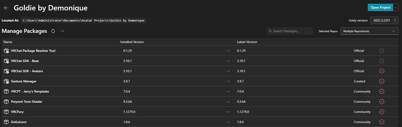Screen dimensions: 402x127
Task: Open version dropdown for Poiyomi Toon Shader
Action: coord(228,102)
